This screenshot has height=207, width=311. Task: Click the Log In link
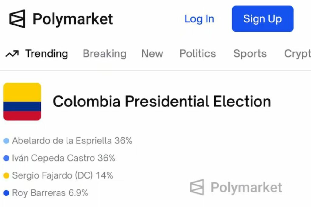[199, 19]
